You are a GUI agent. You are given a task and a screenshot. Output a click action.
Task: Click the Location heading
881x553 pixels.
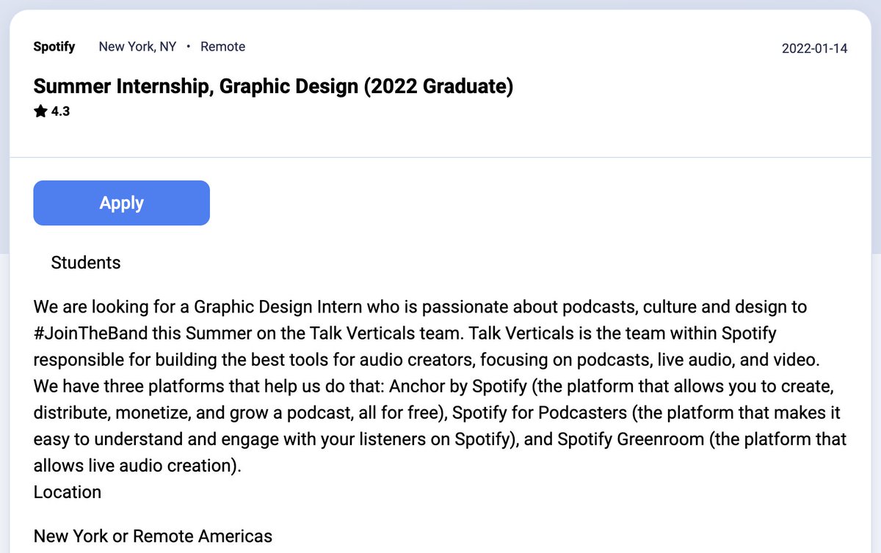pyautogui.click(x=67, y=492)
